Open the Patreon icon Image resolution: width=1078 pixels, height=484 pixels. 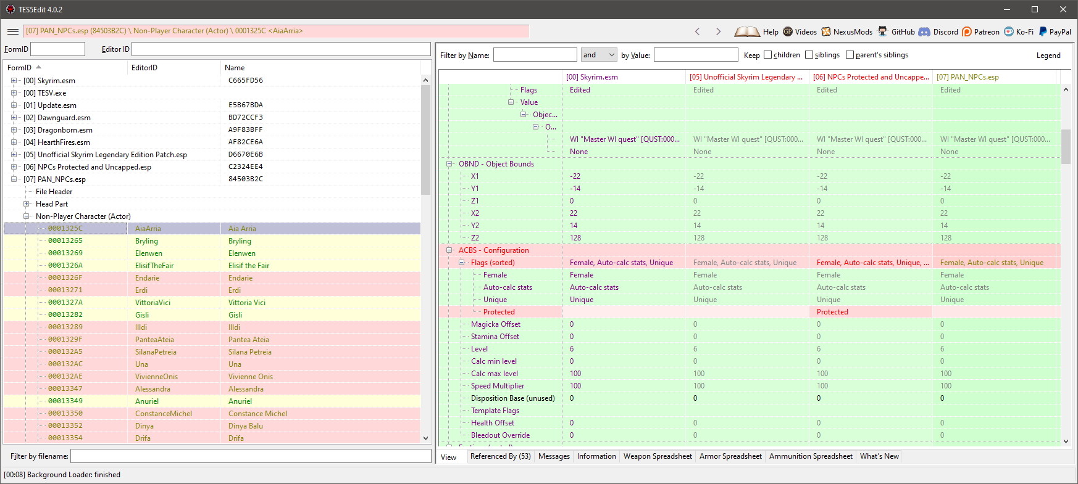pyautogui.click(x=967, y=31)
